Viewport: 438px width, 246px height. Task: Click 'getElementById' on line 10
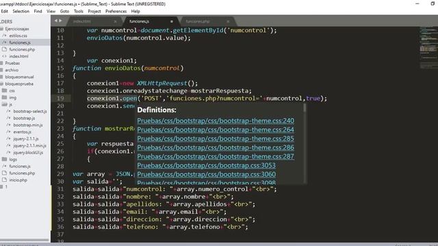(198, 30)
